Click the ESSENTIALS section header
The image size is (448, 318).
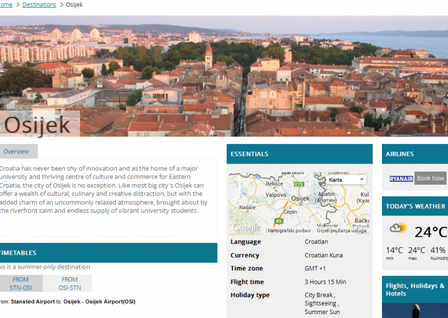300,154
